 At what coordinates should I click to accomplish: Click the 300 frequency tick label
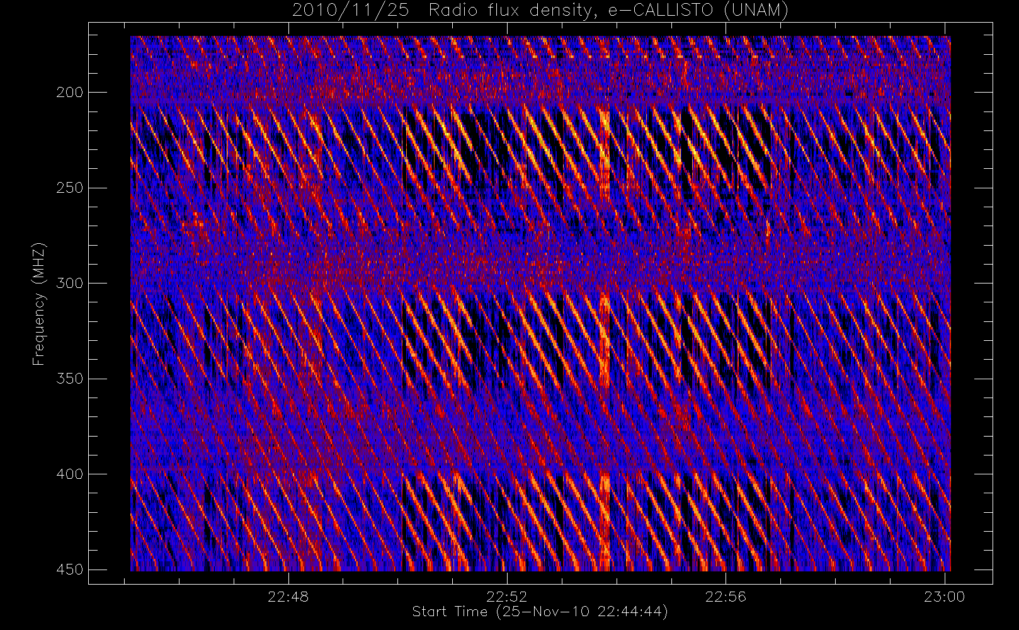(69, 283)
